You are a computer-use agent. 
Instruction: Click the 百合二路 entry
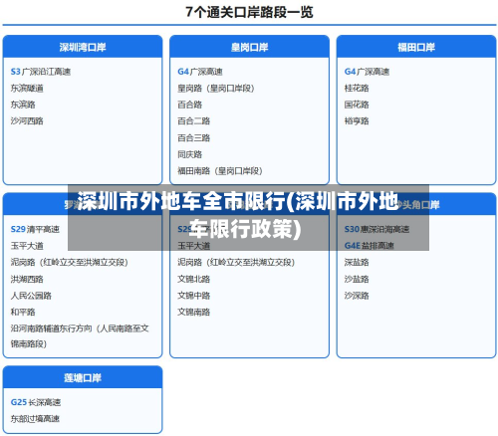pyautogui.click(x=194, y=120)
